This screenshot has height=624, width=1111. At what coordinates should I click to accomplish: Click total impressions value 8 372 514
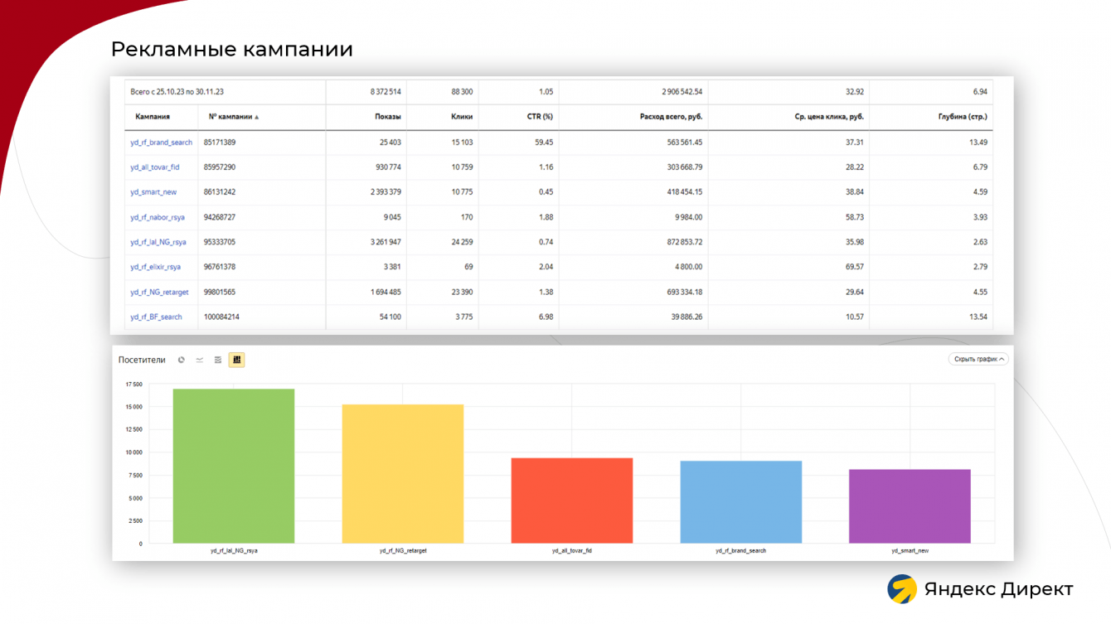tap(386, 92)
